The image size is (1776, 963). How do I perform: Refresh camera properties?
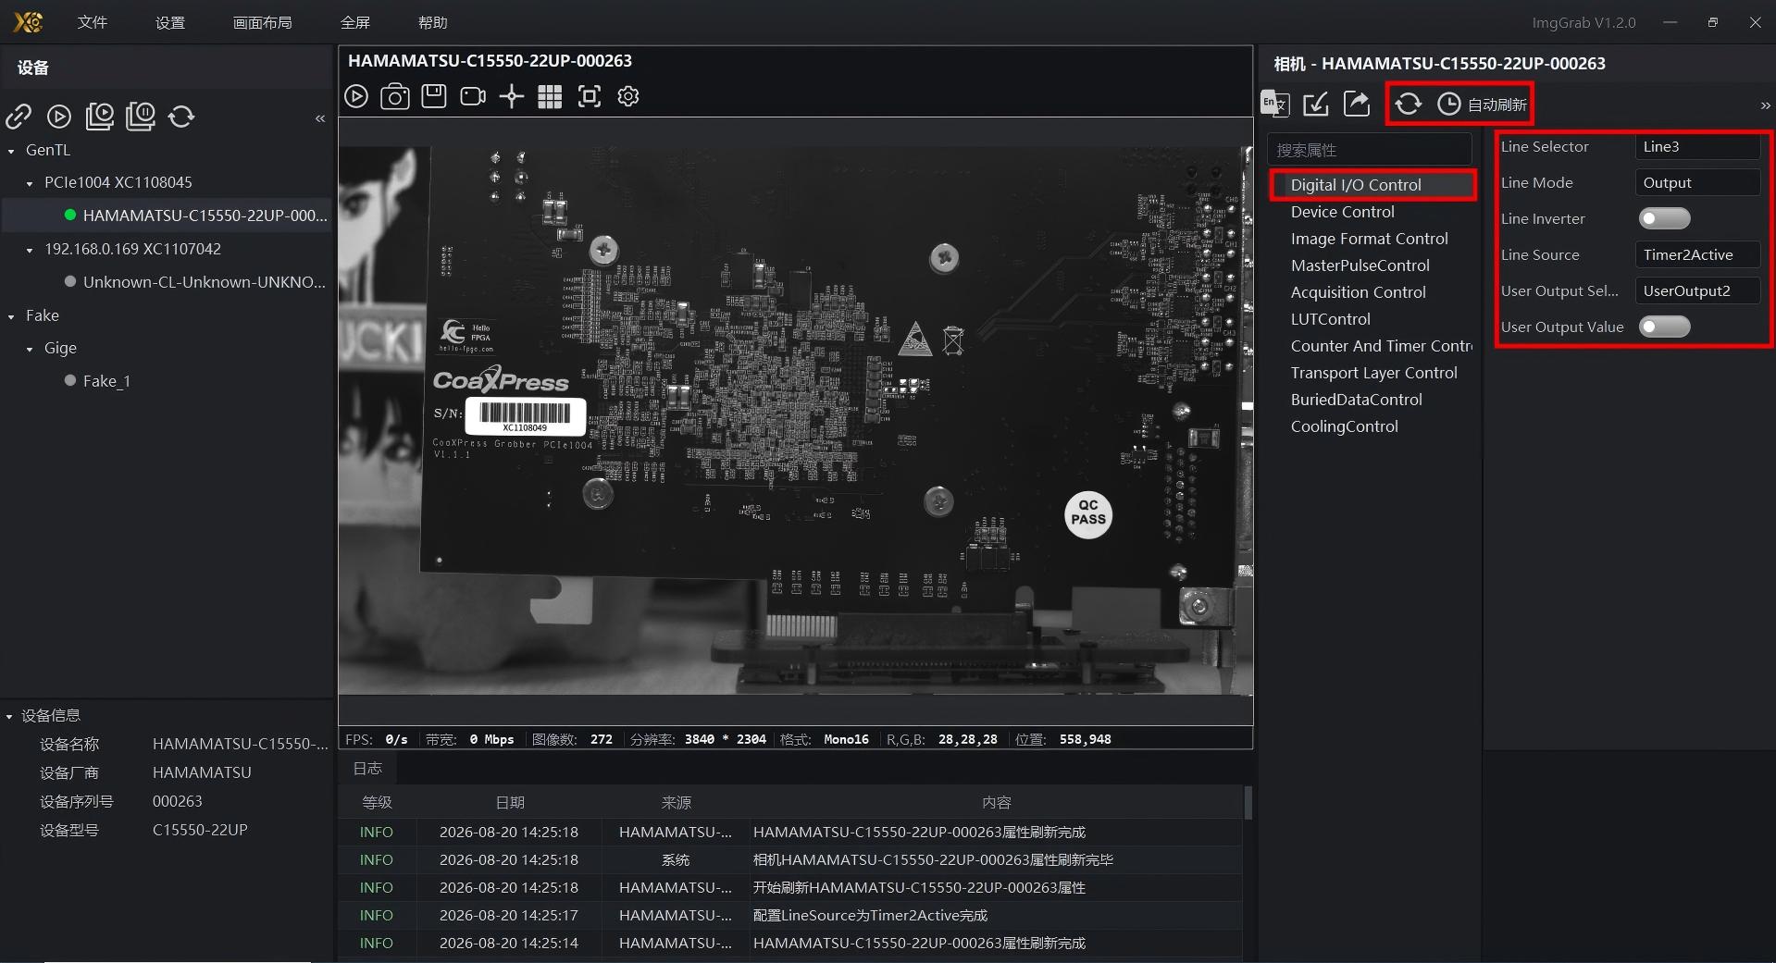click(1409, 104)
